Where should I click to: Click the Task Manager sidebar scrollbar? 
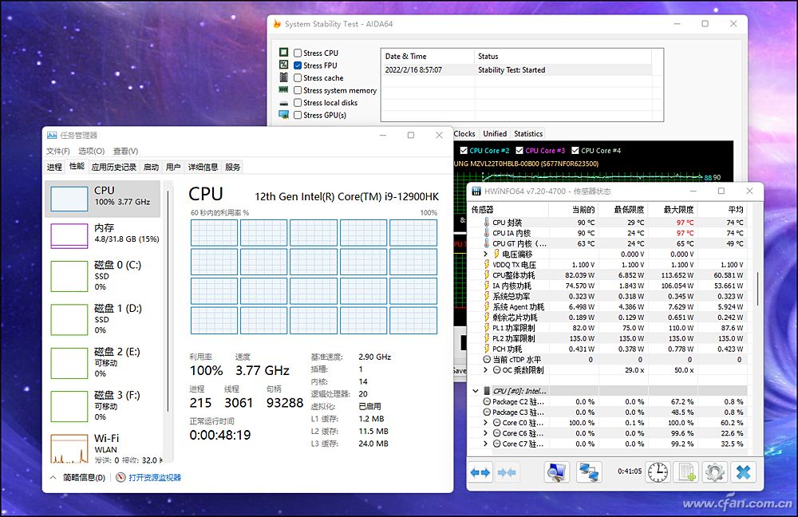168,302
